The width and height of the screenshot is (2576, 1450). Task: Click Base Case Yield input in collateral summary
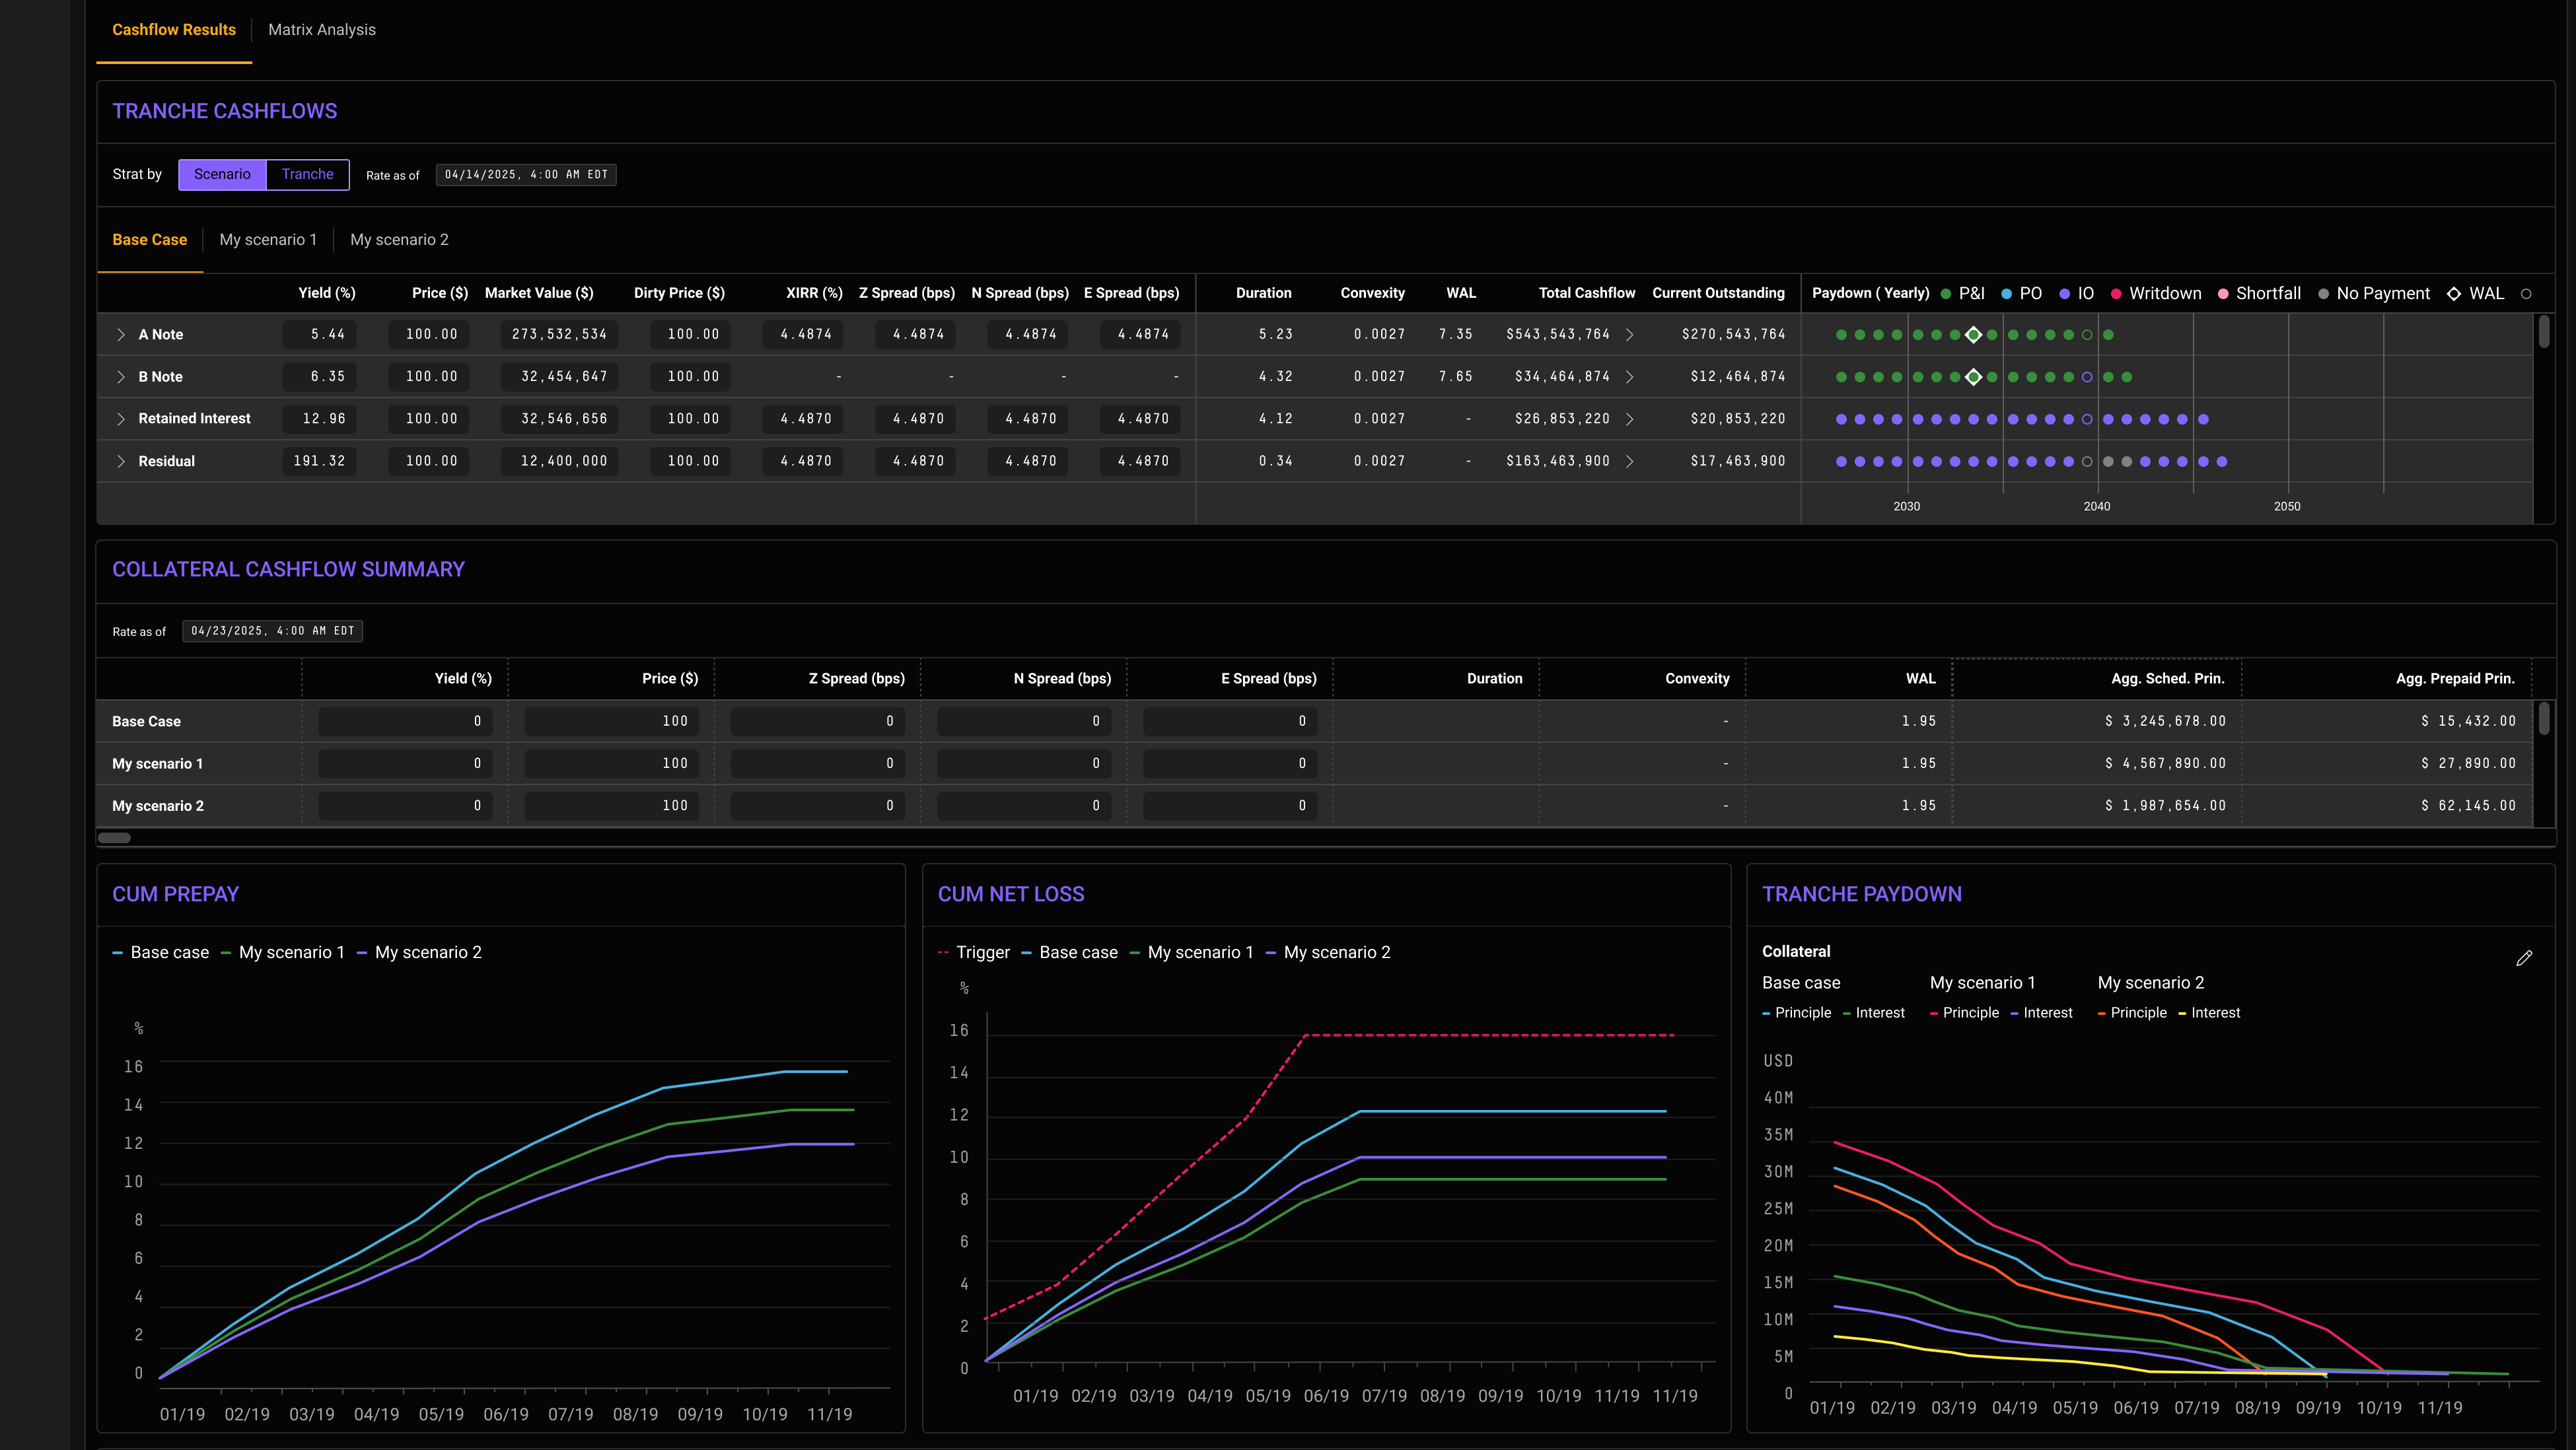click(x=405, y=721)
